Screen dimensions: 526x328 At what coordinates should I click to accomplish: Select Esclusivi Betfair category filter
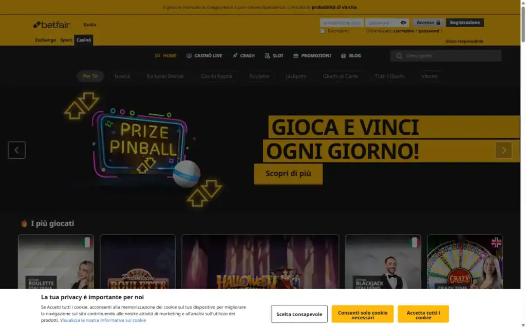coord(165,76)
